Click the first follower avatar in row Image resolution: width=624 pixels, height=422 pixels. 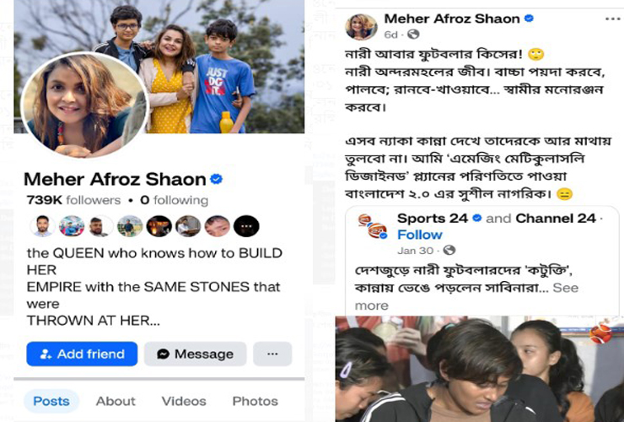click(x=42, y=226)
